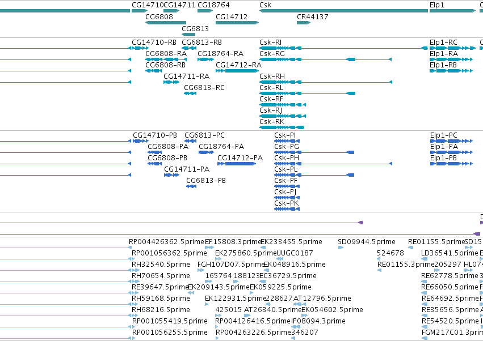Click the CG18764 gene label

pos(213,5)
